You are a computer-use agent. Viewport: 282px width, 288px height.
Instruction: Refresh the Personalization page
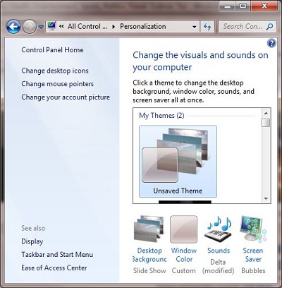click(x=207, y=27)
